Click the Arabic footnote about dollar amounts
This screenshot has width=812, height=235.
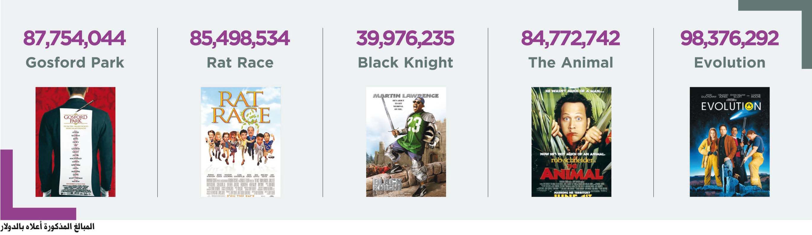coord(47,227)
